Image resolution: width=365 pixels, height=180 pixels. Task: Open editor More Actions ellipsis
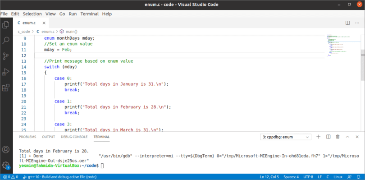coord(357,23)
